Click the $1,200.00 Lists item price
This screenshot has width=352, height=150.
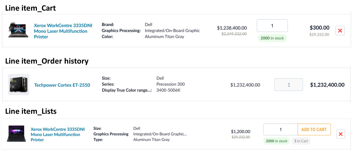[241, 131]
